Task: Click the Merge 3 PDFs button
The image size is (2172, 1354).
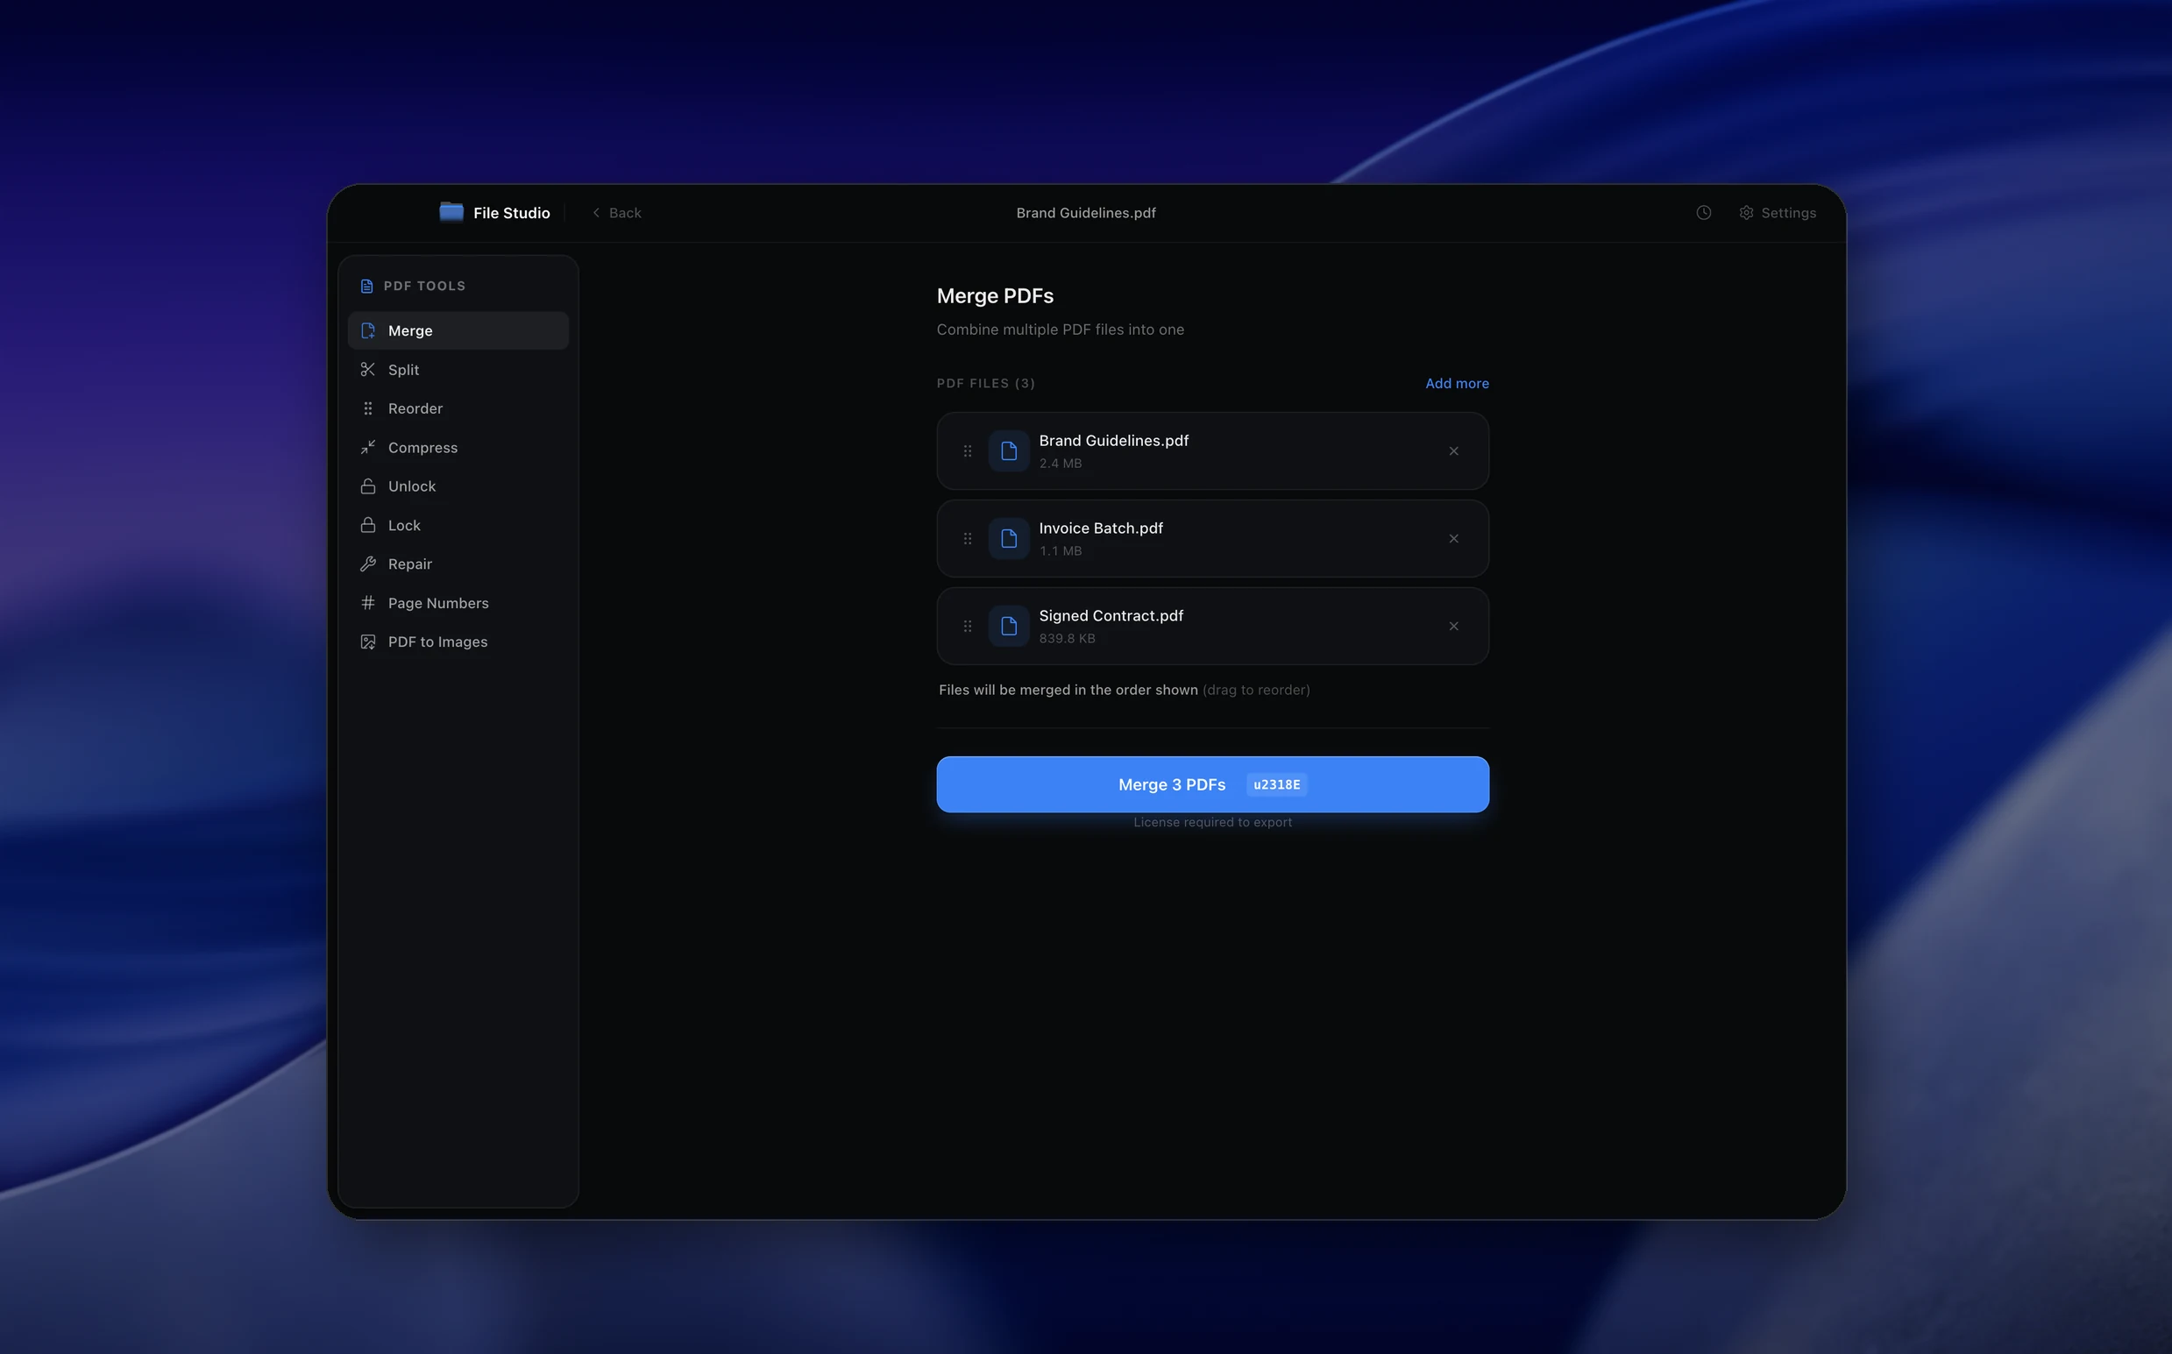Action: pyautogui.click(x=1213, y=784)
